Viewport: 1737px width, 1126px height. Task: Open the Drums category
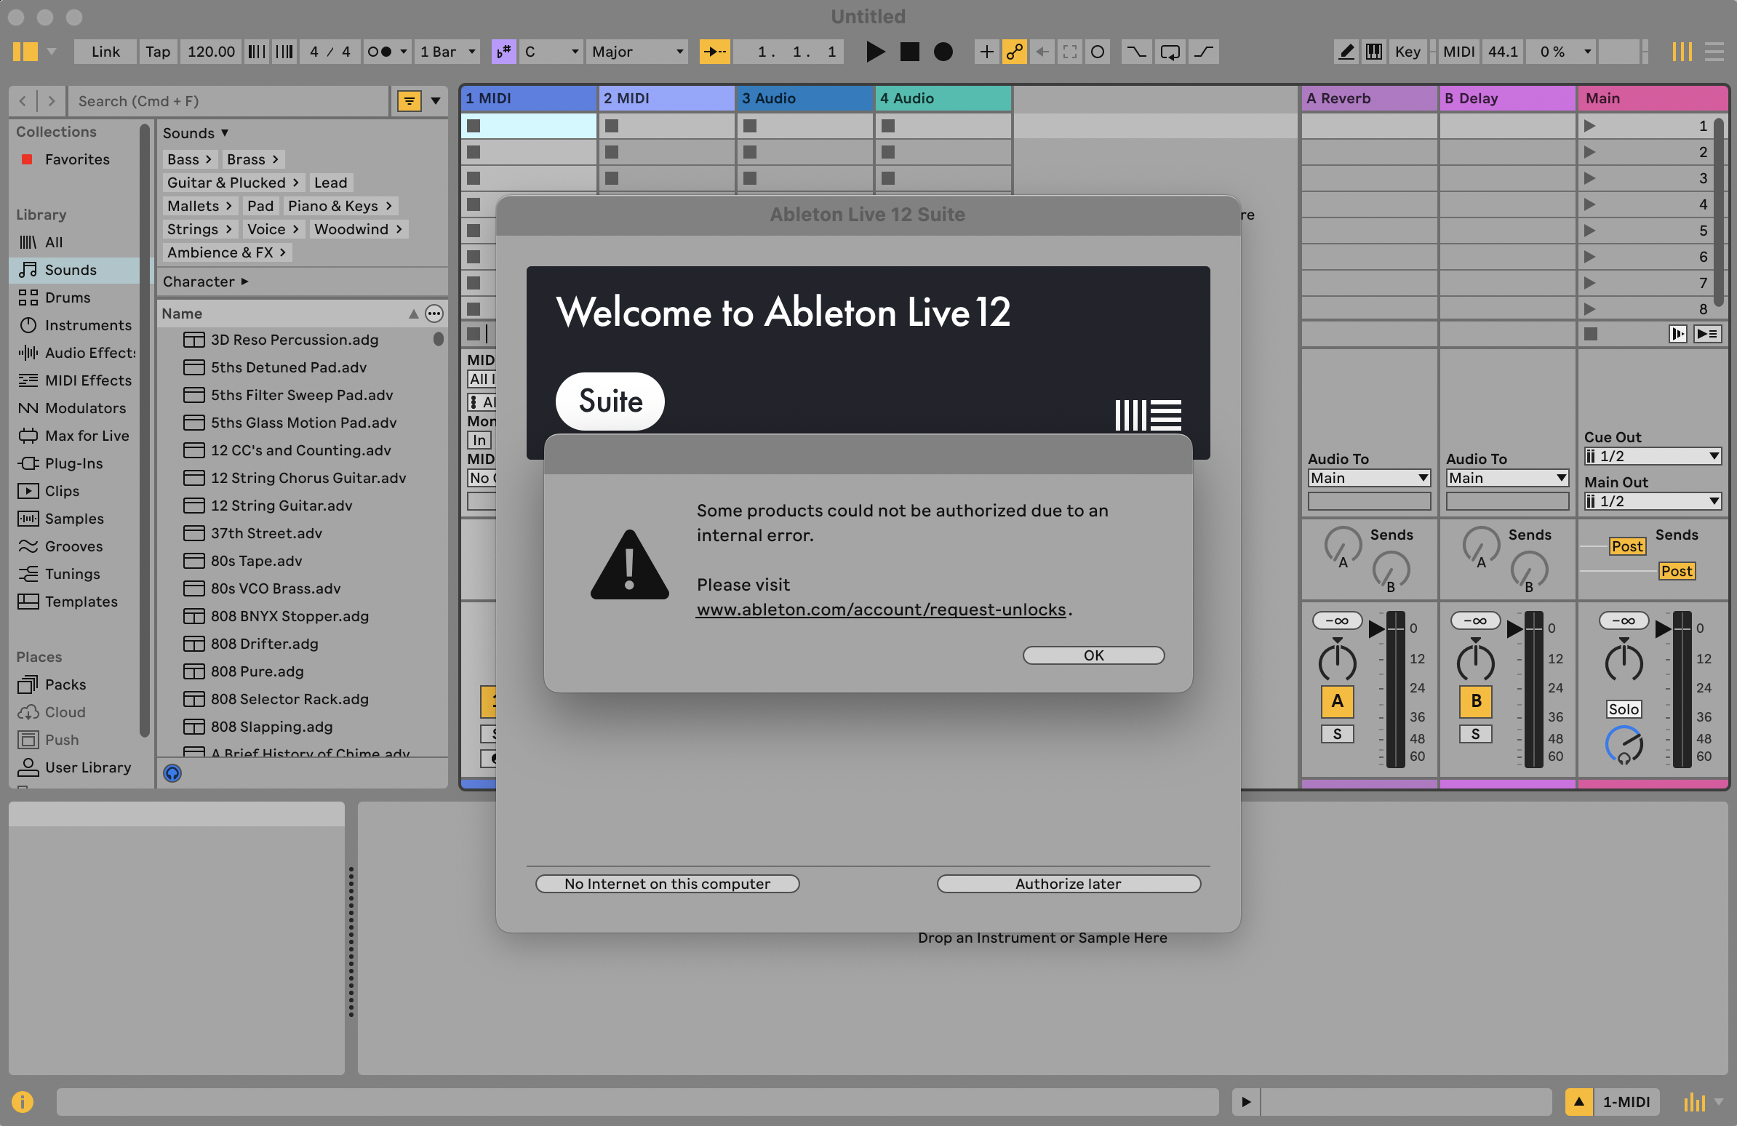[67, 297]
